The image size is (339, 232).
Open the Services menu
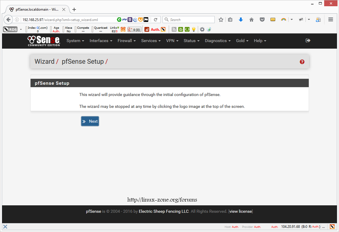click(x=151, y=41)
